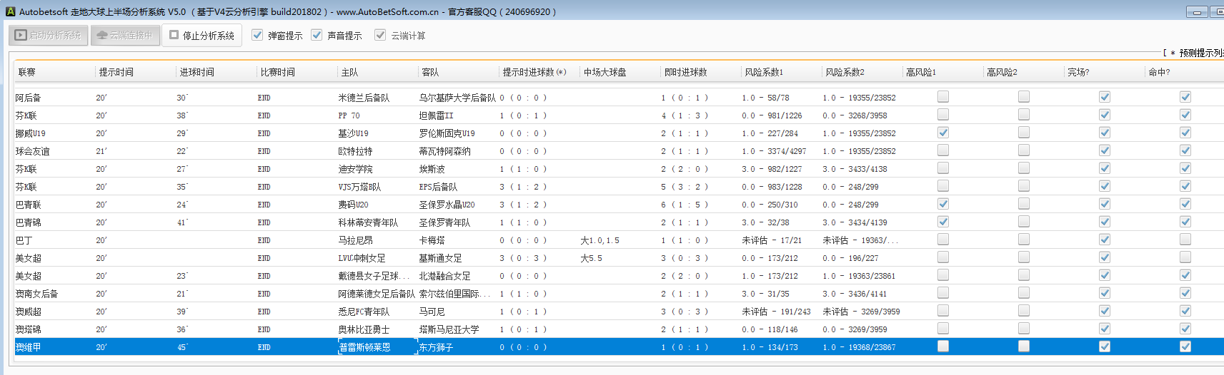Click the 云端连接中 cloud connection button
Viewport: 1224px width, 375px height.
tap(125, 35)
